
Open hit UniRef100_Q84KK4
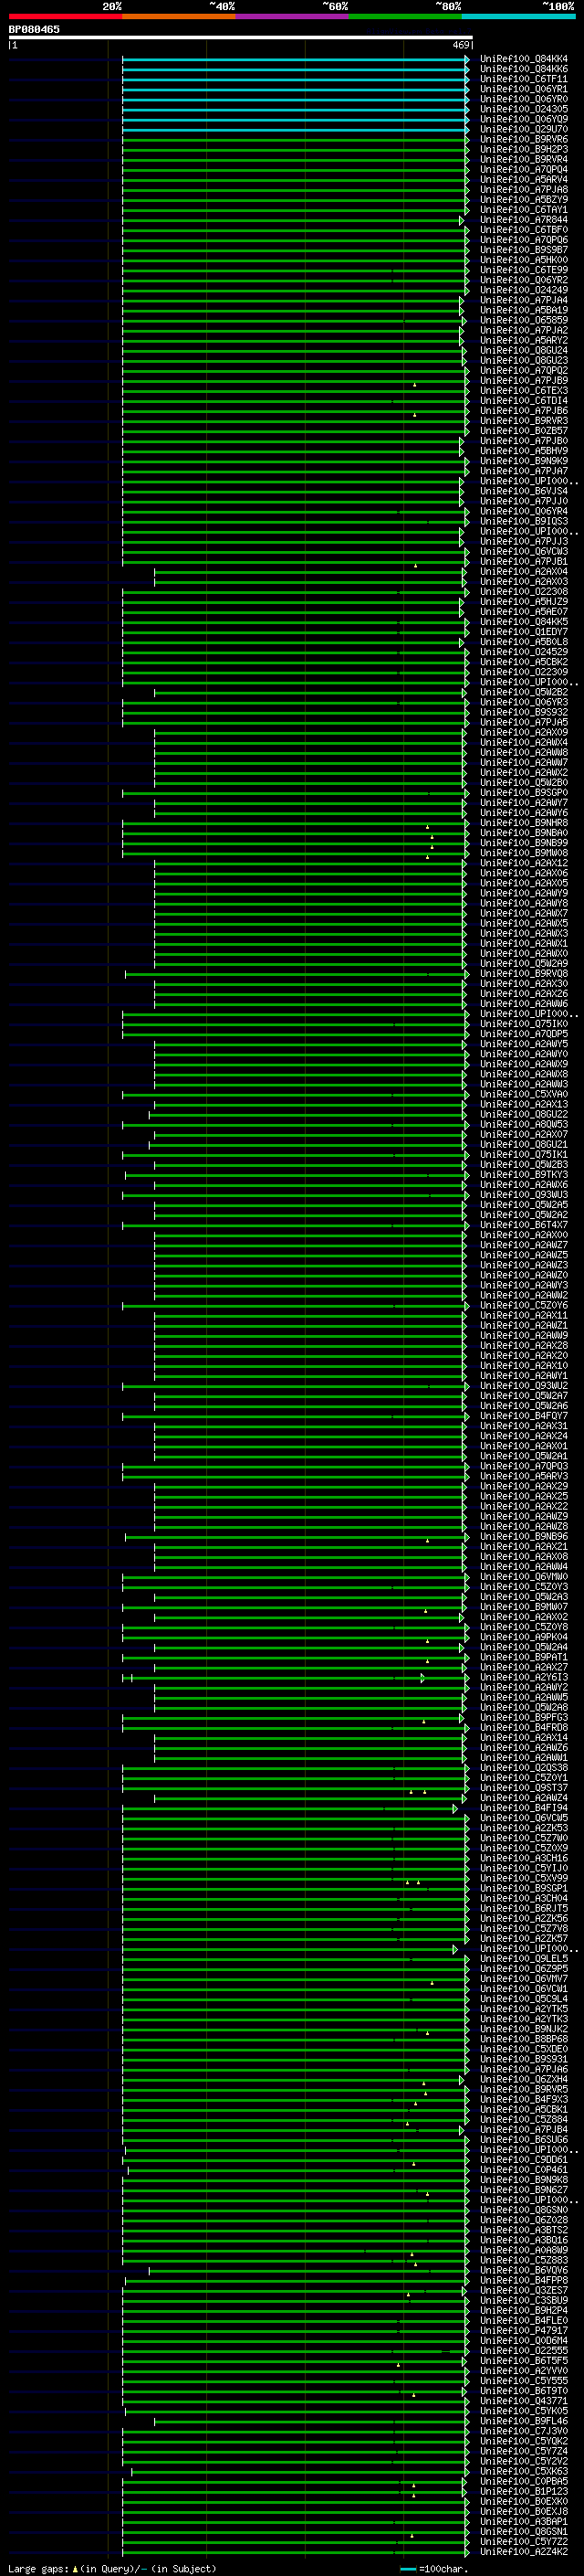(524, 59)
